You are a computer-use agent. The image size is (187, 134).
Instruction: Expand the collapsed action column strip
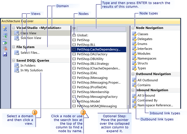(128, 67)
